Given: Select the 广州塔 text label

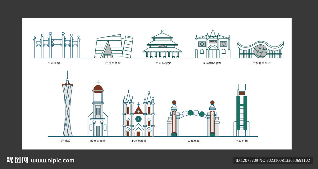Looking at the screenshot, I should coord(66,141).
